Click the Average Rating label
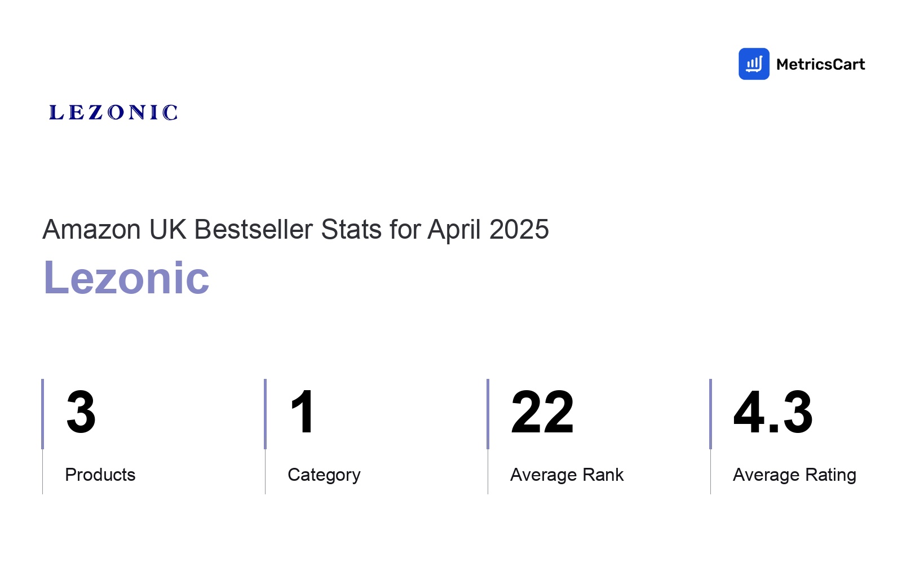Screen dimensions: 902x563 [x=795, y=475]
